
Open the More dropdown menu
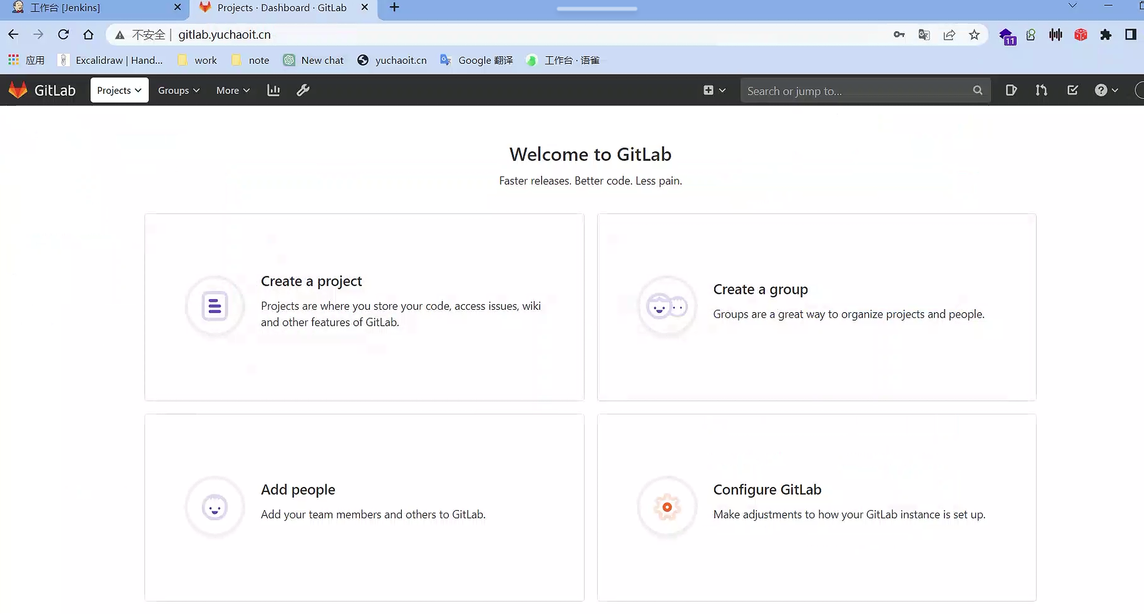(233, 90)
